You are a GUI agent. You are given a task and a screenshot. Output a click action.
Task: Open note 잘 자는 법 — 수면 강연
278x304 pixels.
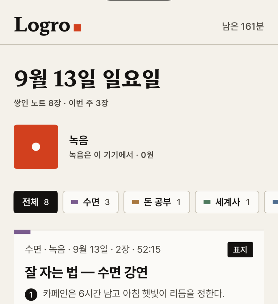click(x=86, y=272)
